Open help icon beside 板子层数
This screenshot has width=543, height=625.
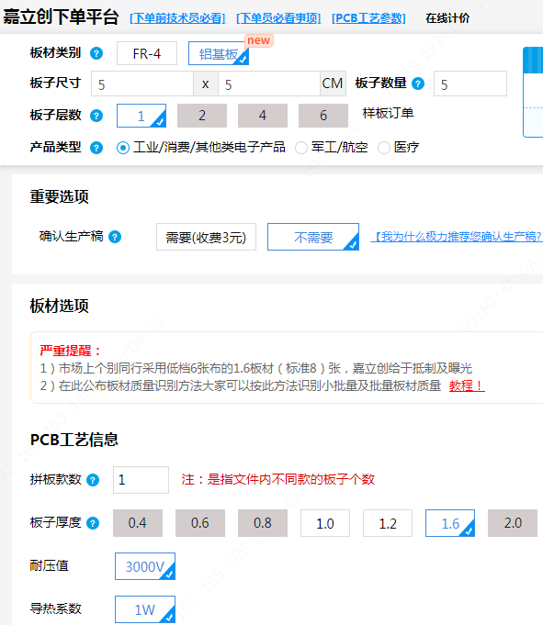[x=96, y=116]
